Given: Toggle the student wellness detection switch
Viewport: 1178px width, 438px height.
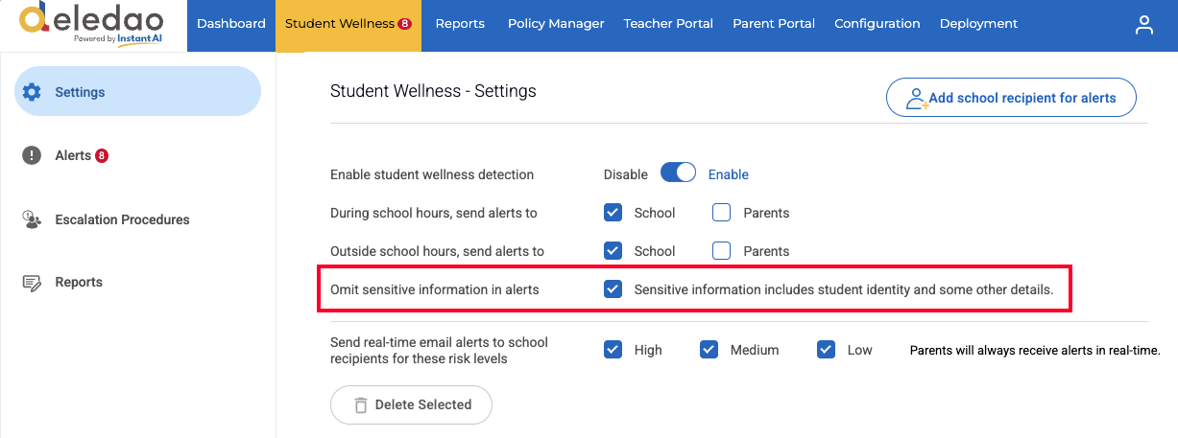Looking at the screenshot, I should pos(678,174).
